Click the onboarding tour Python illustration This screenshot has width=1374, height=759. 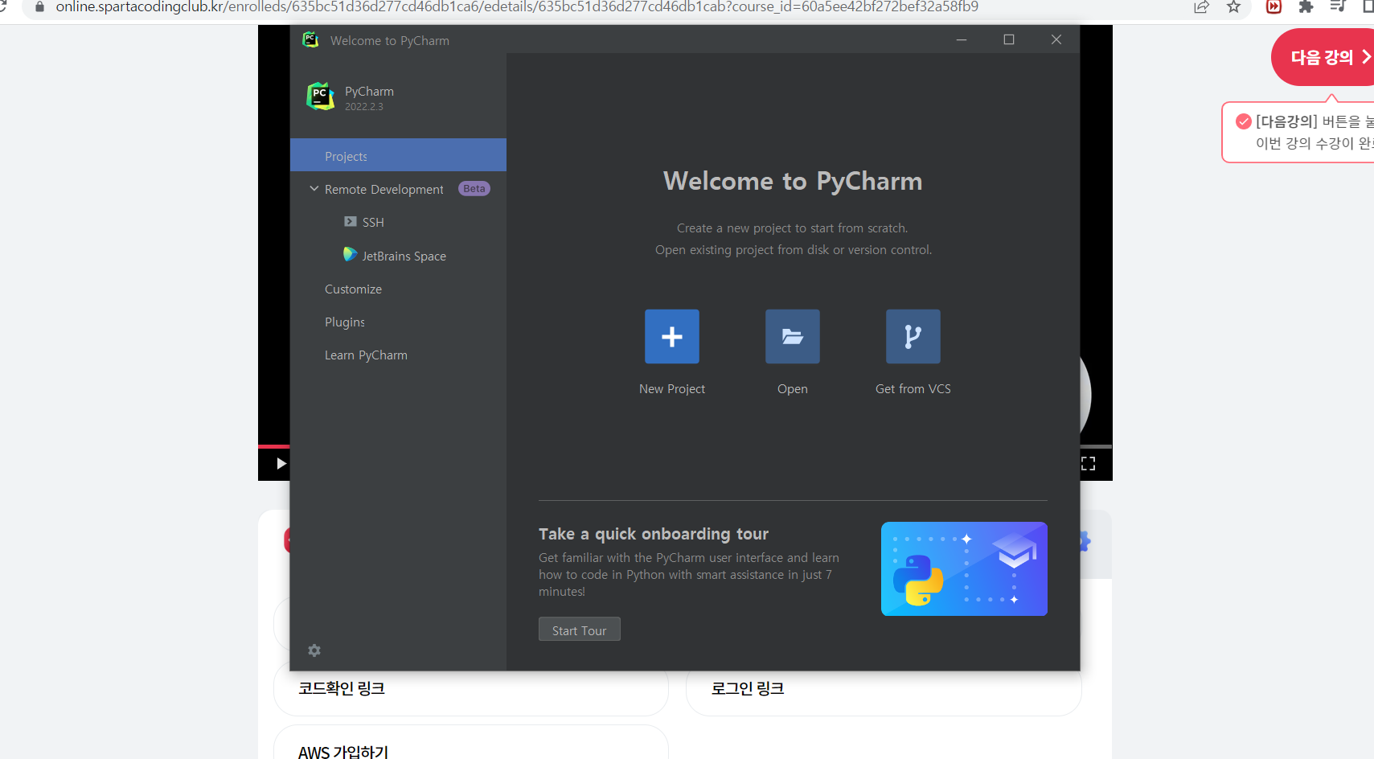coord(964,568)
